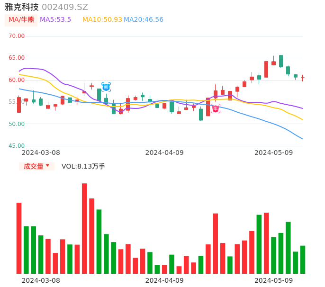325x287 pixels.
Task: Toggle the MA/牛熊 indicator button
Action: 21,20
